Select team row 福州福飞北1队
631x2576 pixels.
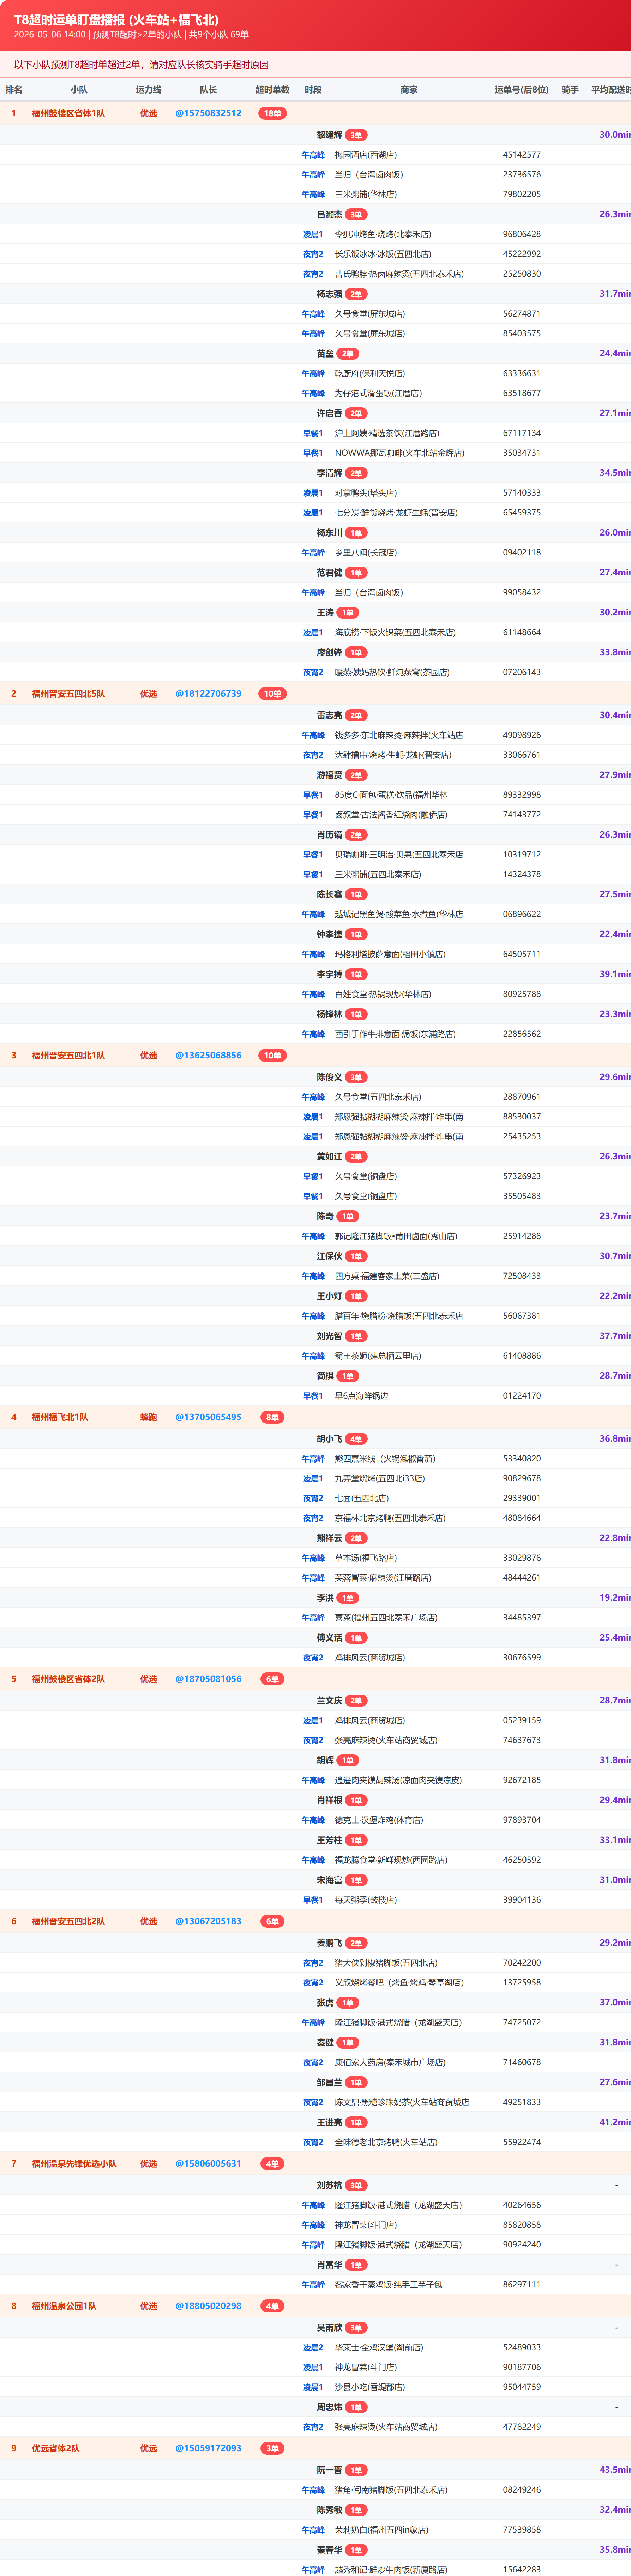pyautogui.click(x=315, y=1417)
